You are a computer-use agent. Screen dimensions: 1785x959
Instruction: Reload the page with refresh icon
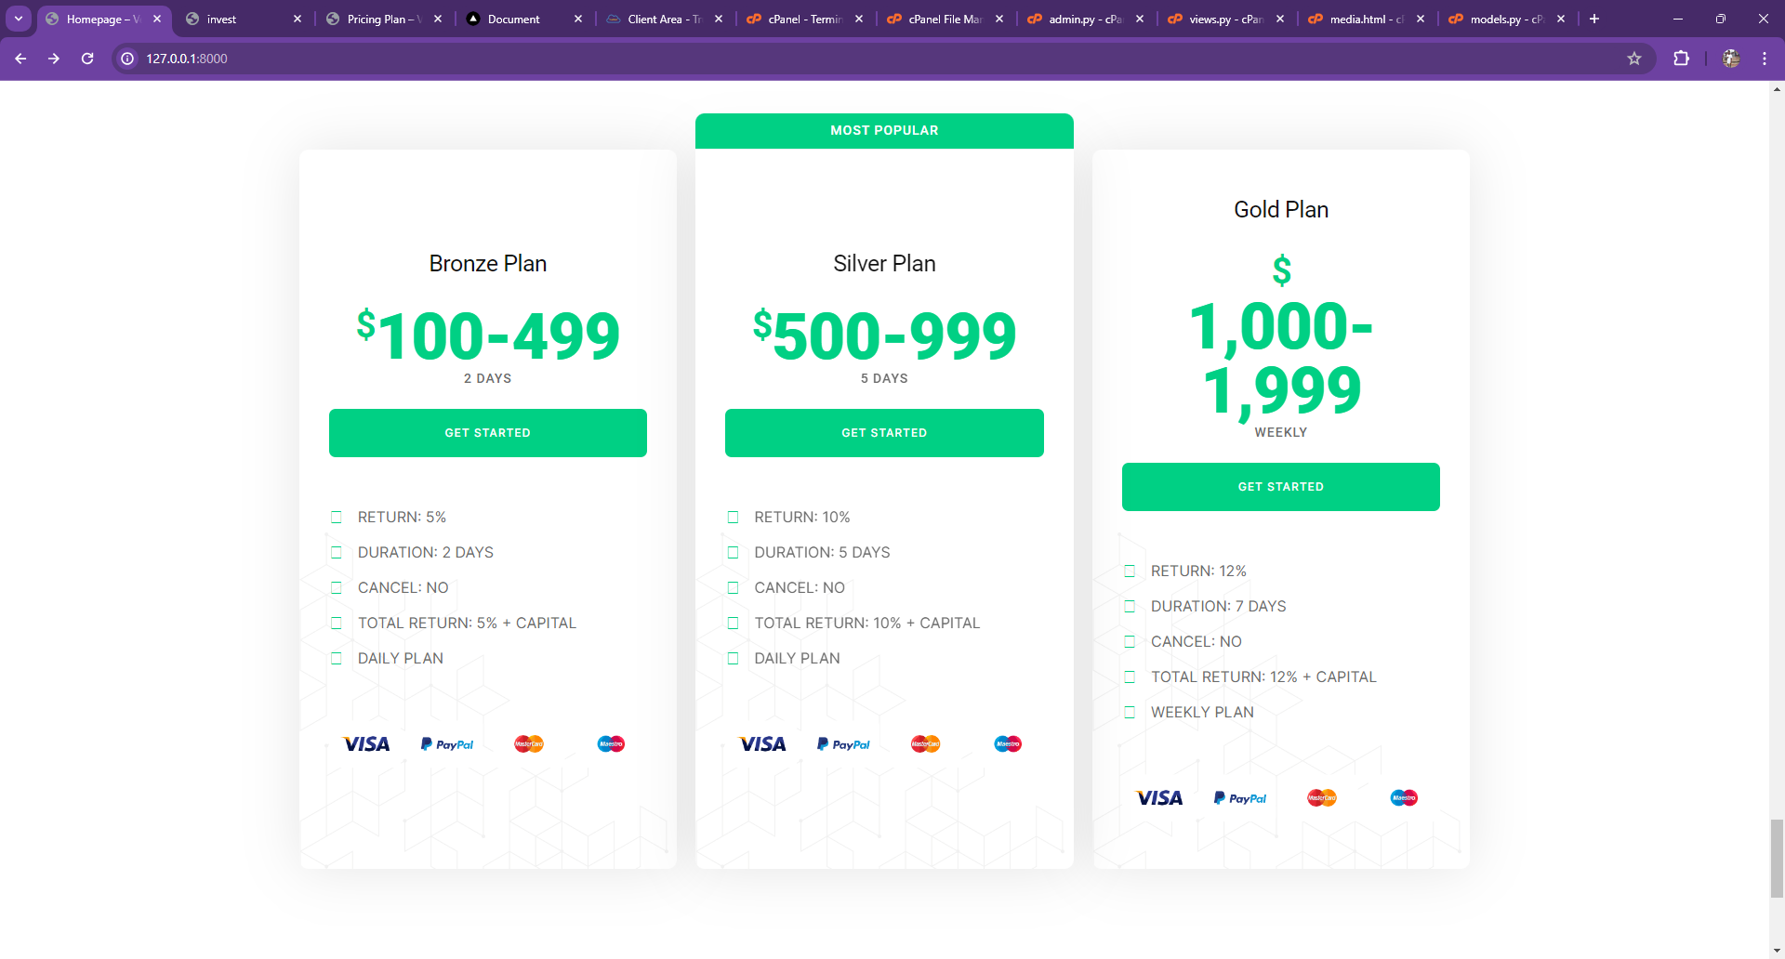click(x=87, y=59)
